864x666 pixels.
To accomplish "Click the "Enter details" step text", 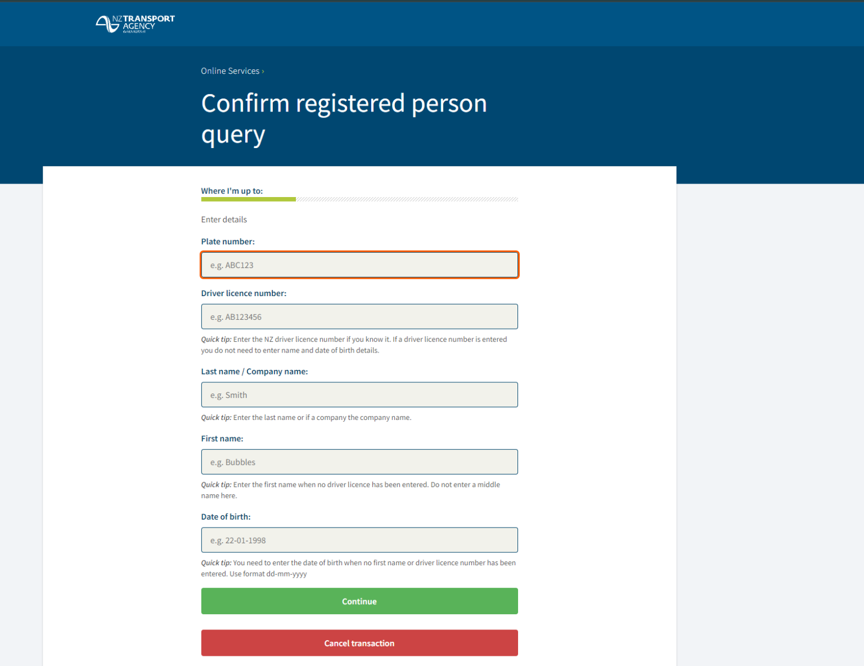I will click(224, 220).
